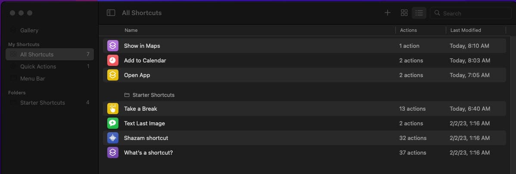This screenshot has width=516, height=174.
Task: Switch to grid view
Action: tap(404, 13)
